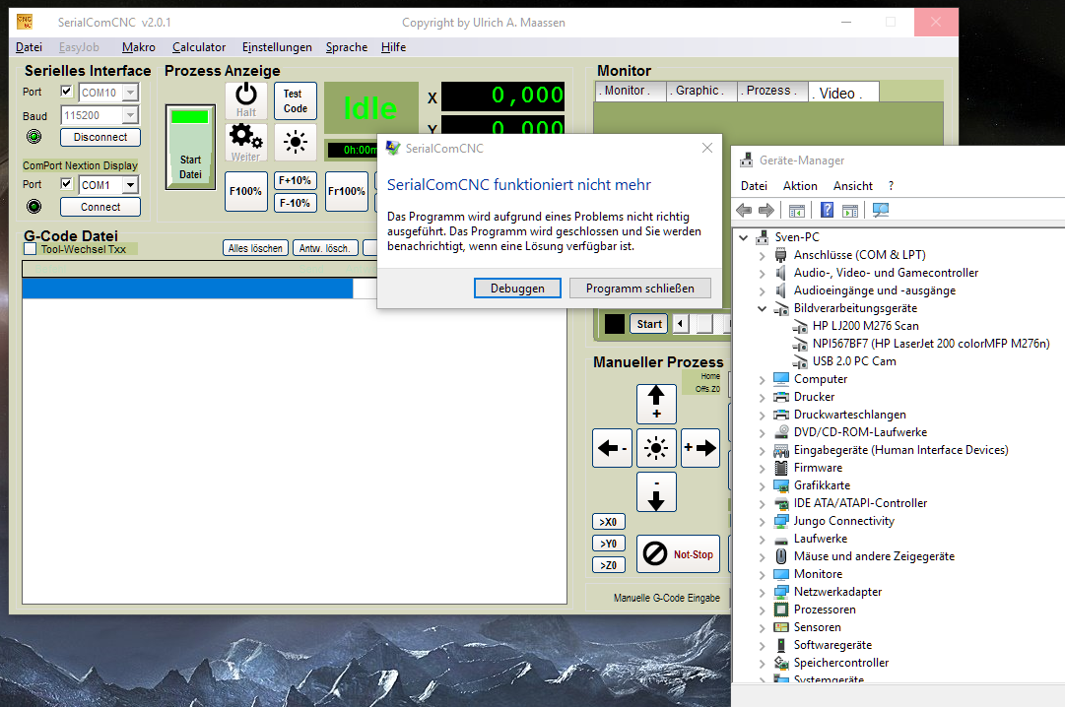This screenshot has height=707, width=1065.
Task: Click Programm schließen button
Action: coord(639,288)
